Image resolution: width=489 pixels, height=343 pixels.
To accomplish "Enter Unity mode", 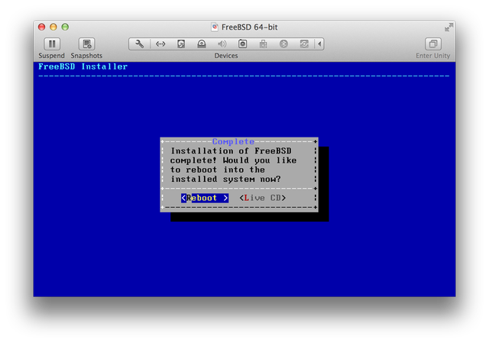I will [433, 44].
